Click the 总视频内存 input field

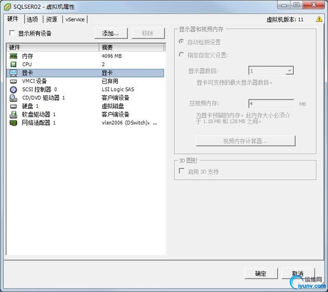[271, 104]
